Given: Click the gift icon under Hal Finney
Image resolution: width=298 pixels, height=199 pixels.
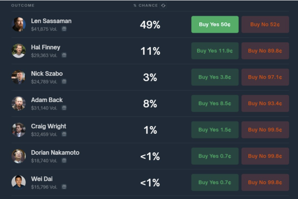Looking at the screenshot, I should pos(65,55).
